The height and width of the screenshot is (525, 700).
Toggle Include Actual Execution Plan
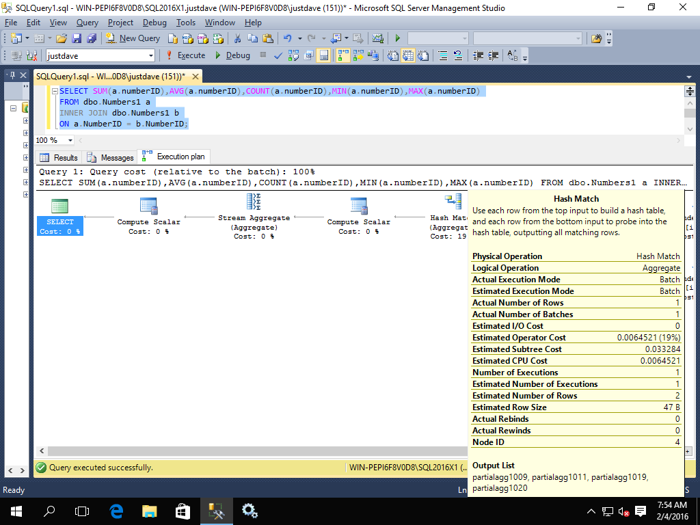(342, 55)
